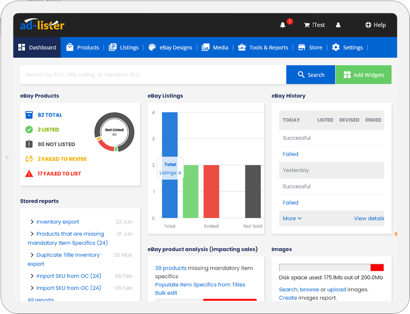Click the eBay Designs palette icon

click(152, 47)
